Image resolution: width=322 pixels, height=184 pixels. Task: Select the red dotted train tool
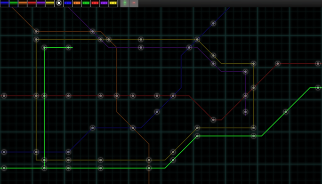(95, 3)
